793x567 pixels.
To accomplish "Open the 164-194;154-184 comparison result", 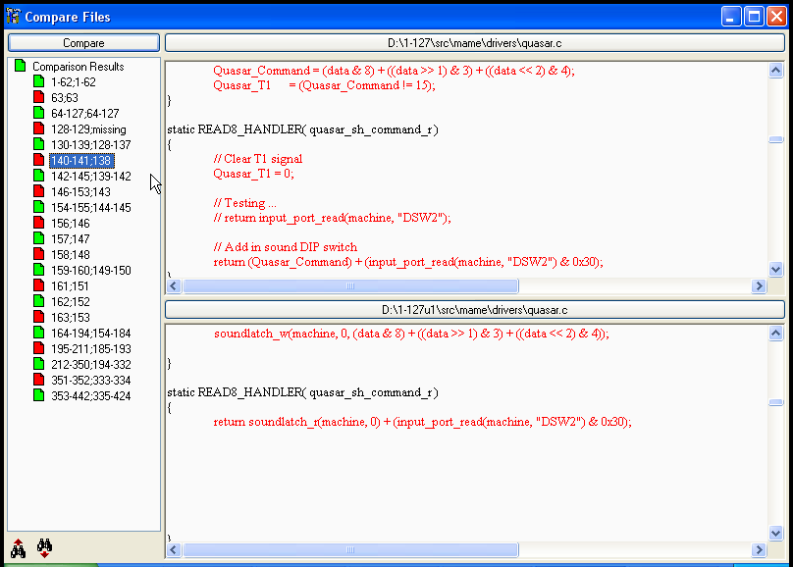I will click(90, 334).
